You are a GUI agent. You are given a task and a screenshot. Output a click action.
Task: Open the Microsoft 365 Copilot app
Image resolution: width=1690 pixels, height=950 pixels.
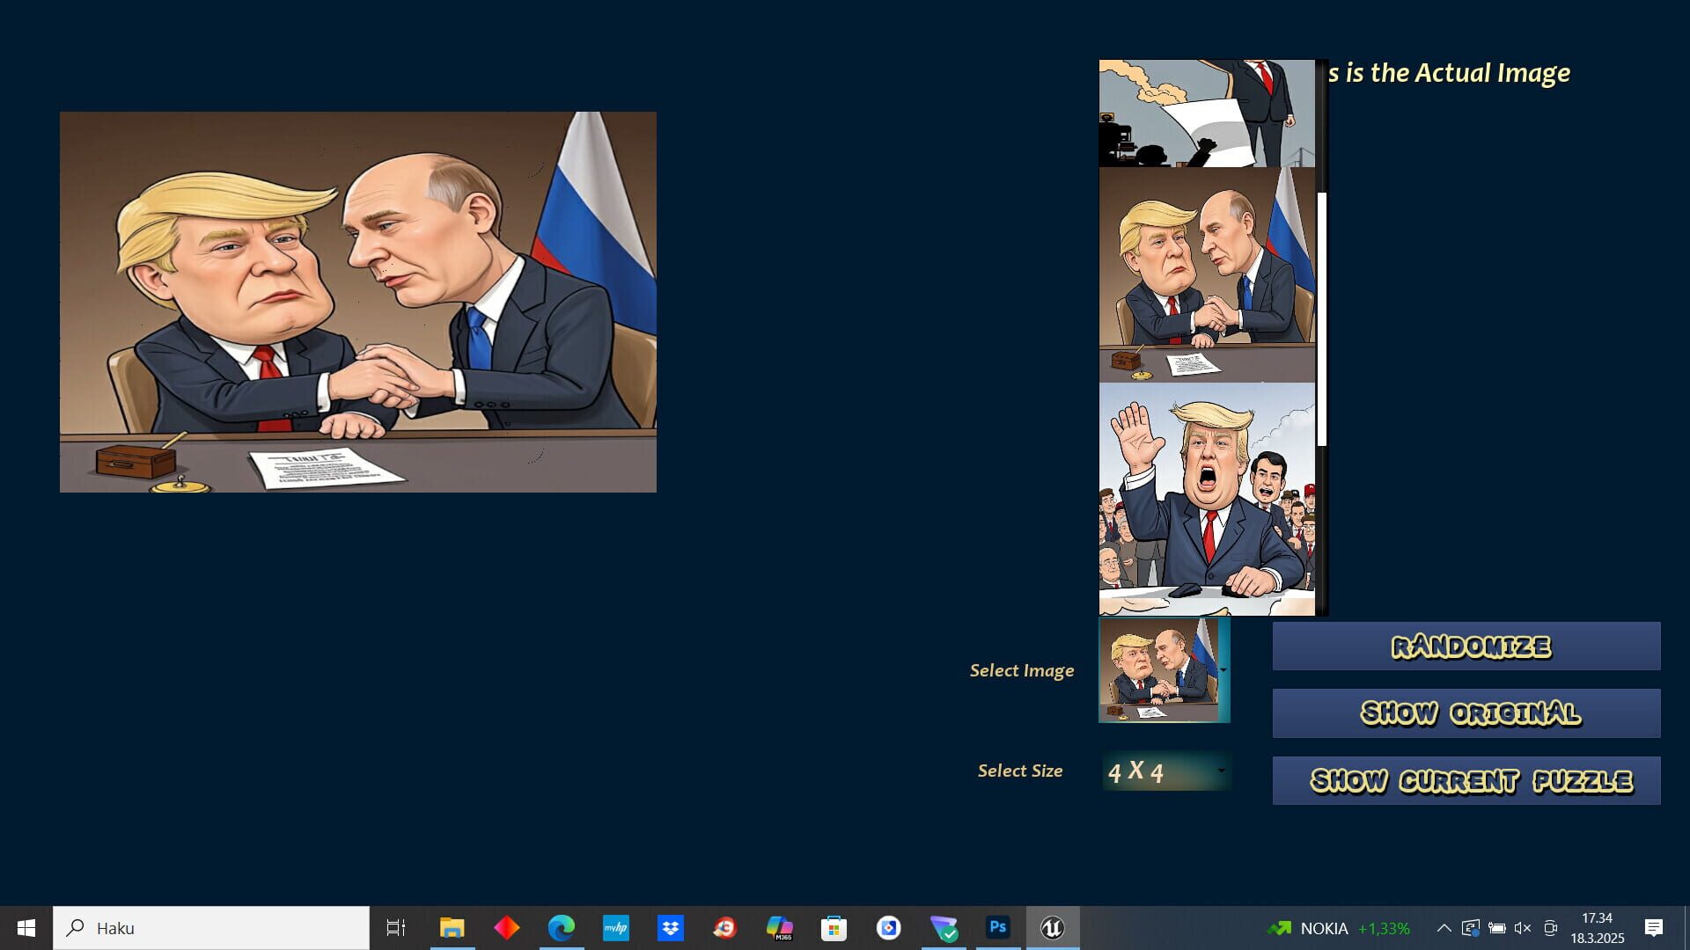(780, 927)
